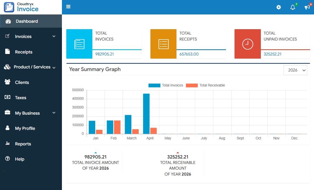Image resolution: width=314 pixels, height=190 pixels.
Task: Click the Total Unpaid Invoices card
Action: coord(272,44)
